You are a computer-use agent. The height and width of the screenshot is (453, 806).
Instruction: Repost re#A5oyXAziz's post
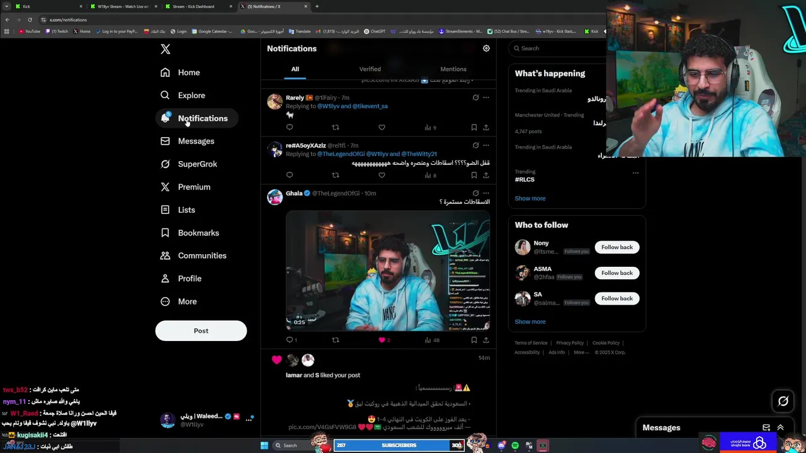coord(336,175)
